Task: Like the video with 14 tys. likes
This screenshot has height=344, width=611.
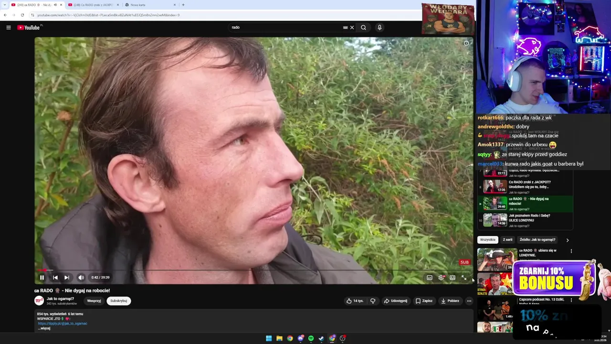Action: click(x=355, y=301)
